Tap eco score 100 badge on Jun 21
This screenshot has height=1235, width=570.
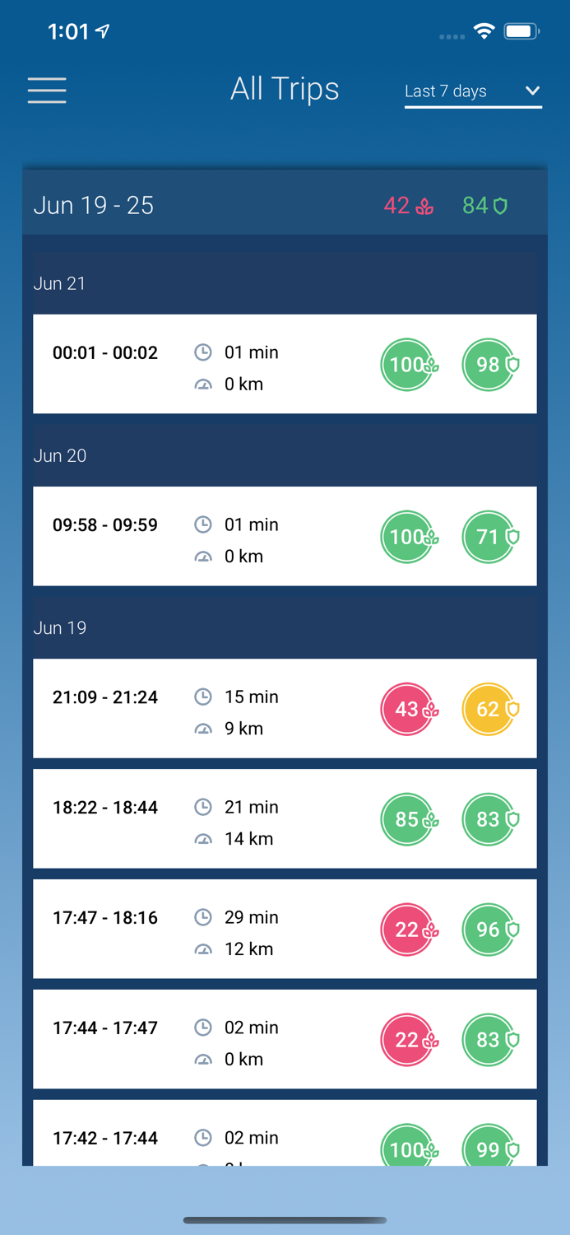click(x=408, y=365)
